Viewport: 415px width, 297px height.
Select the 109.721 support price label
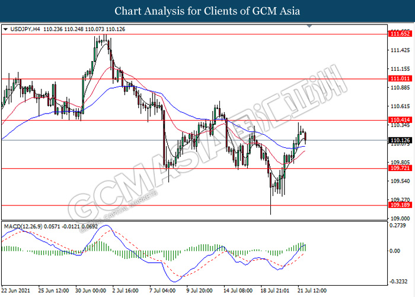[x=400, y=168]
